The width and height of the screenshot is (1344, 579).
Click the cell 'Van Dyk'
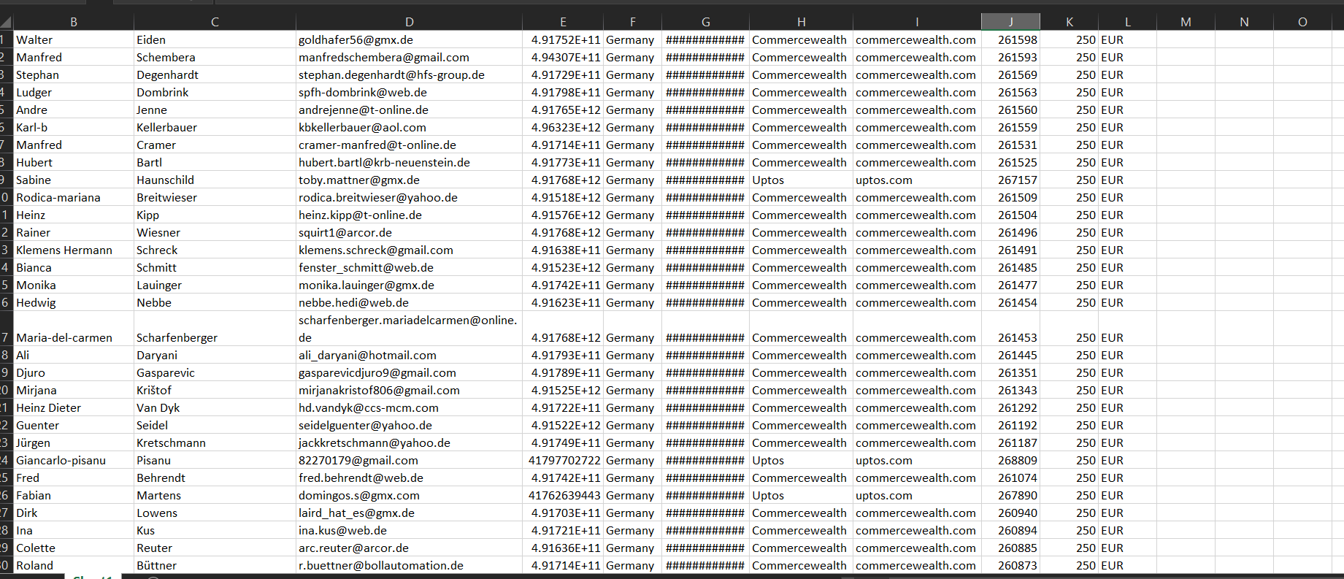pyautogui.click(x=215, y=407)
